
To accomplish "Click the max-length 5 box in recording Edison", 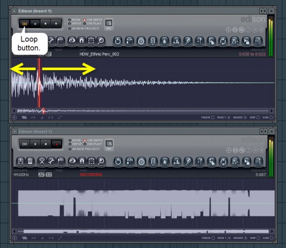I will click(x=109, y=143).
